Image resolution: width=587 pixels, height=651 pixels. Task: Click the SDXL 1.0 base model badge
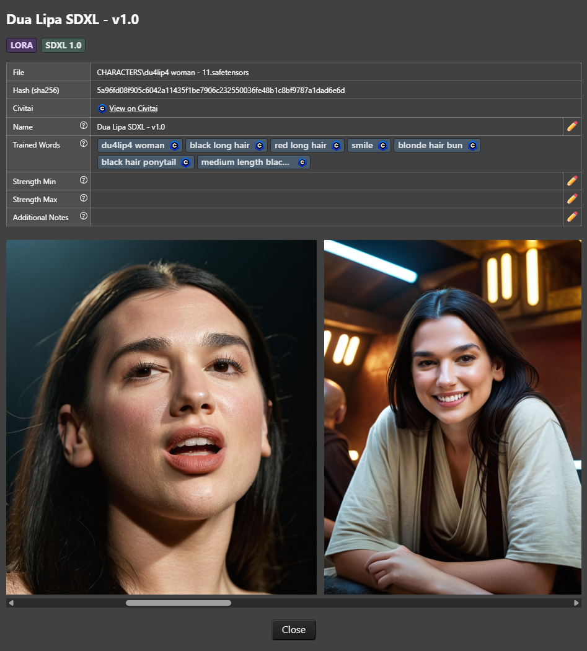click(x=63, y=45)
